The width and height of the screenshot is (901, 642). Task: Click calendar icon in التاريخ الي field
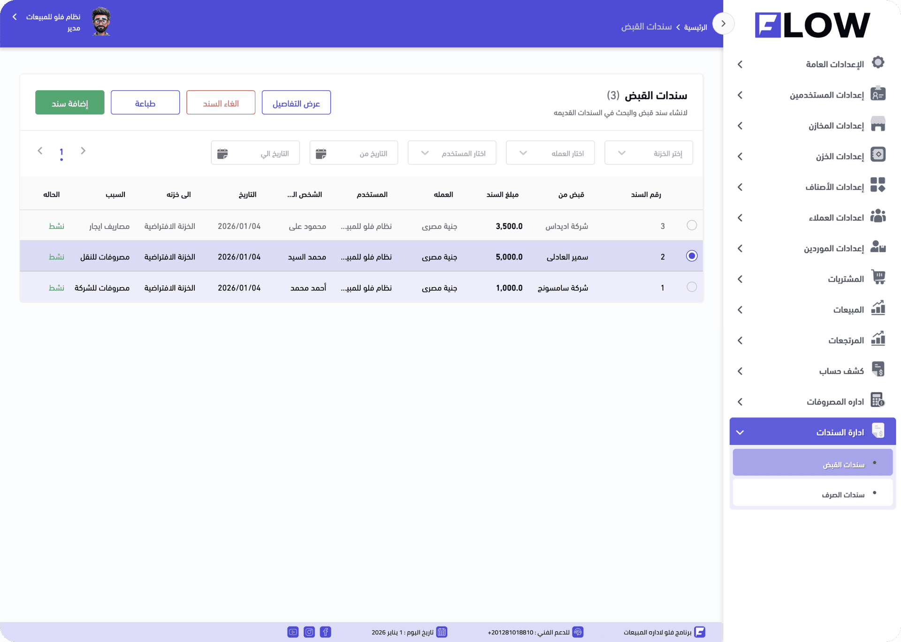click(x=222, y=153)
